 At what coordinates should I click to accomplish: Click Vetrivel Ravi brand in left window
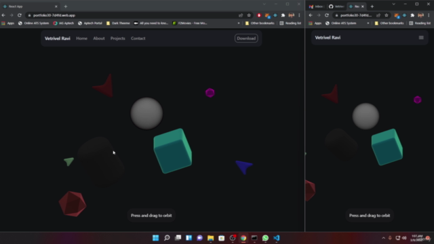57,39
